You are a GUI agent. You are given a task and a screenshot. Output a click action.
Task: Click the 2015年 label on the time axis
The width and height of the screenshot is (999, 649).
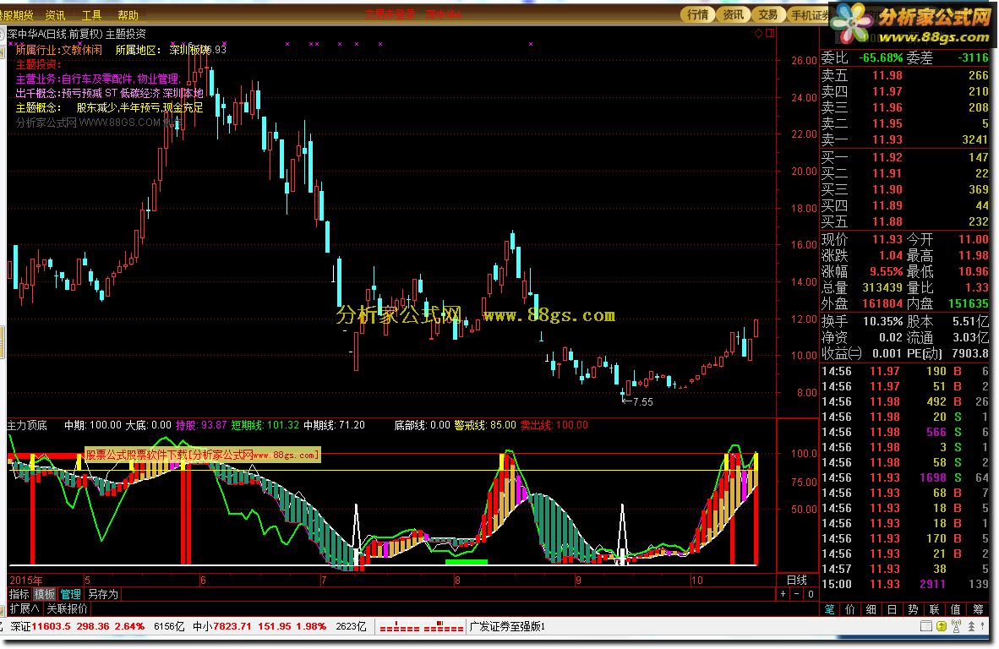pyautogui.click(x=26, y=581)
